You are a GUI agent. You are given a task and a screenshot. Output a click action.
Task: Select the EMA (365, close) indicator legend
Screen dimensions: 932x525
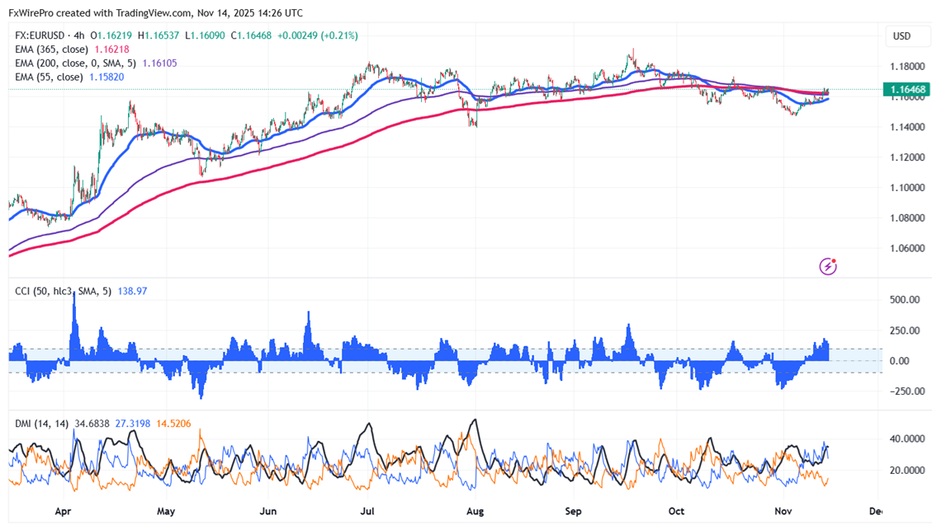[52, 49]
